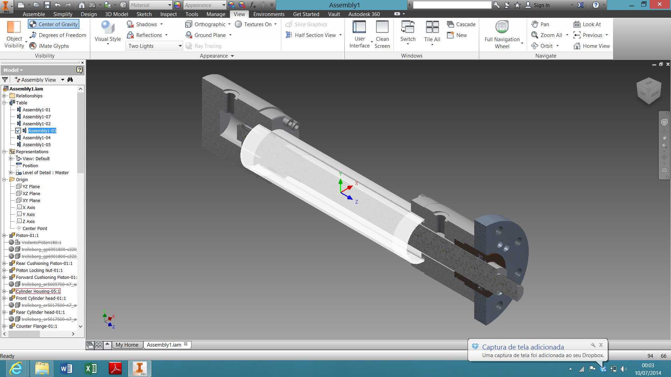Click the Switch windows icon
This screenshot has width=671, height=377.
tap(408, 27)
